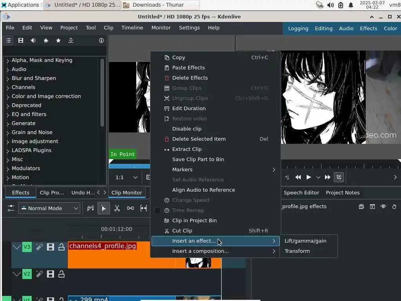Expand Markers submenu in context menu
Viewport: 401px width, 301px height.
[215, 169]
